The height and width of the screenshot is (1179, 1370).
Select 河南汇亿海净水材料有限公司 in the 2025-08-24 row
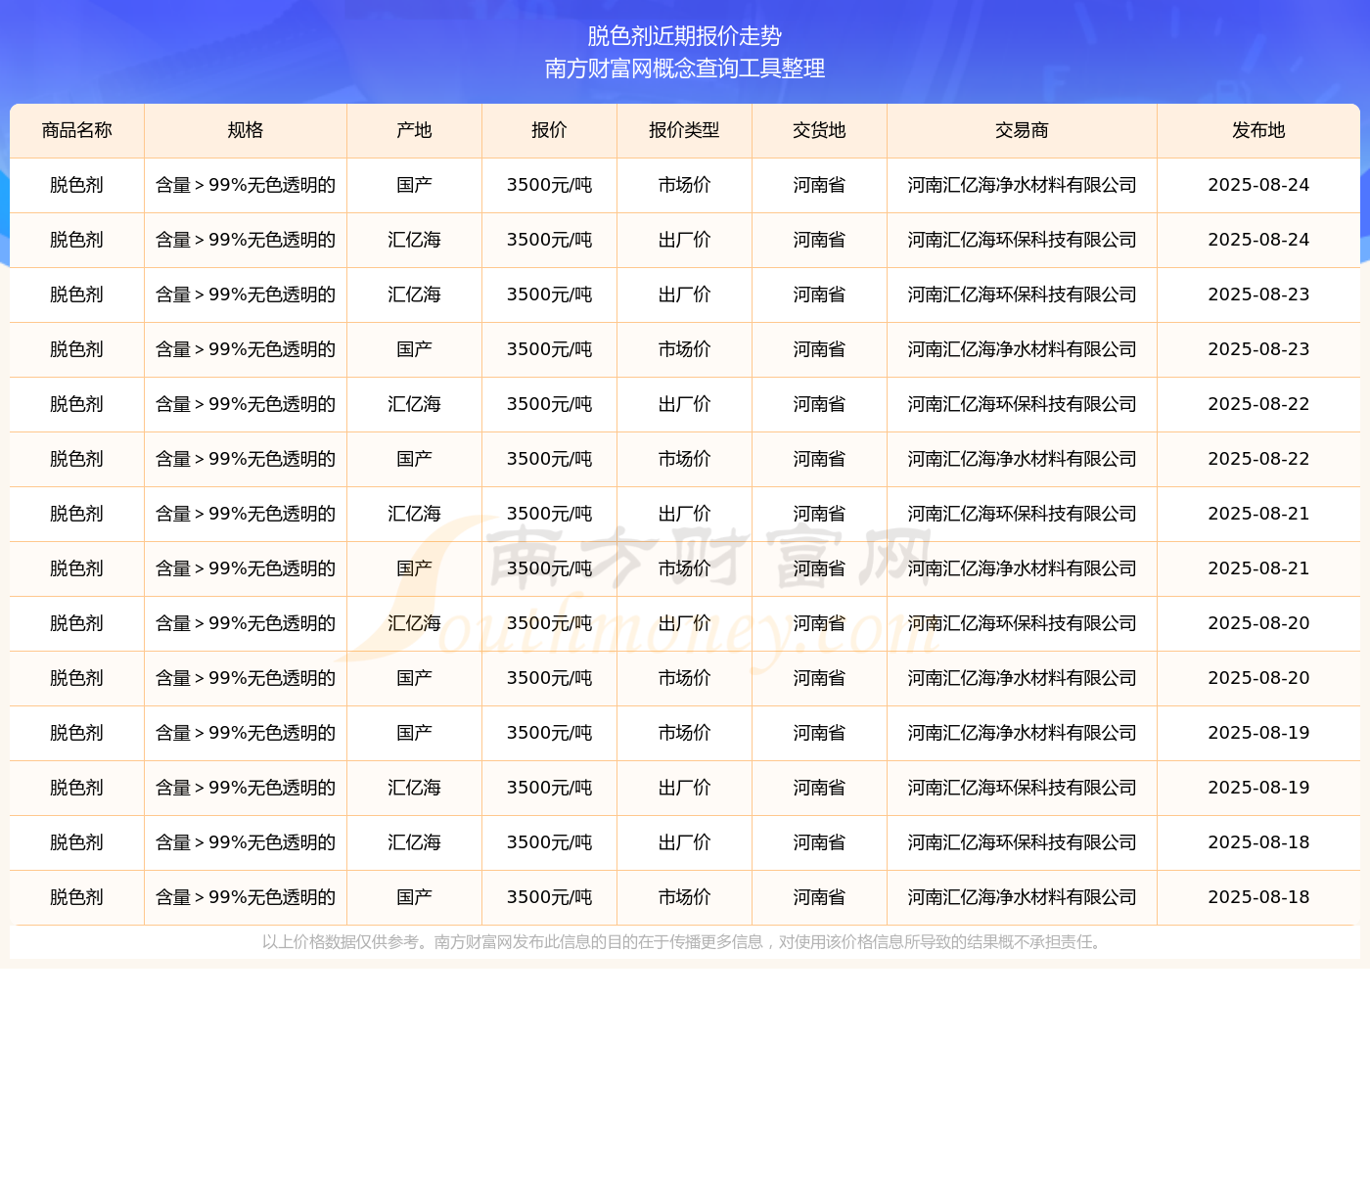coord(1022,185)
